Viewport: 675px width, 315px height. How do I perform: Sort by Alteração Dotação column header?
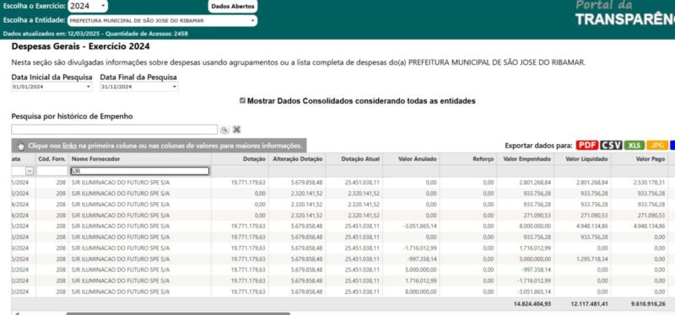(x=298, y=159)
